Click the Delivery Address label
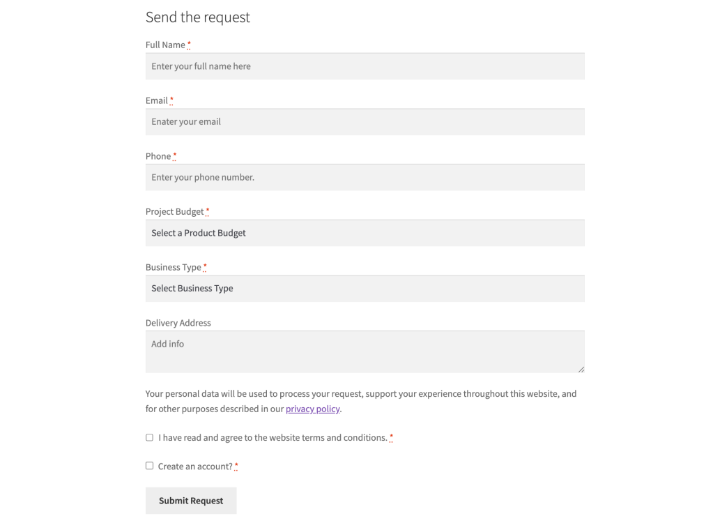The image size is (713, 523). 178,322
